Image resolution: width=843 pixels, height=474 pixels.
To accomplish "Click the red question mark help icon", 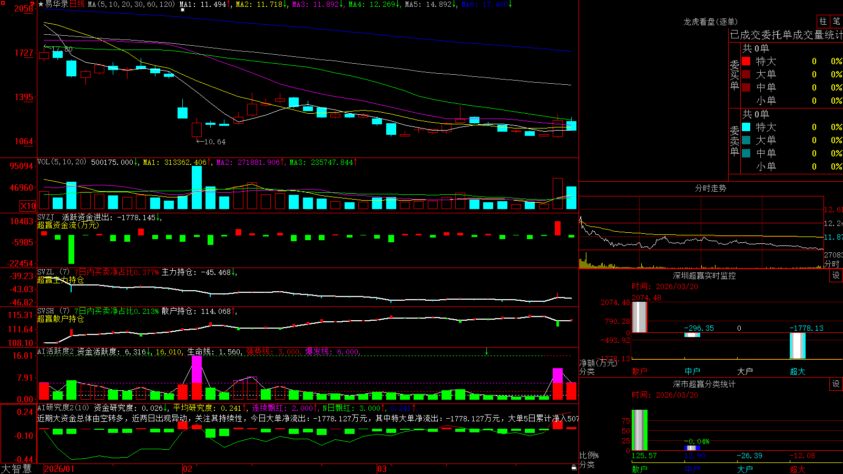I will coord(34,4).
